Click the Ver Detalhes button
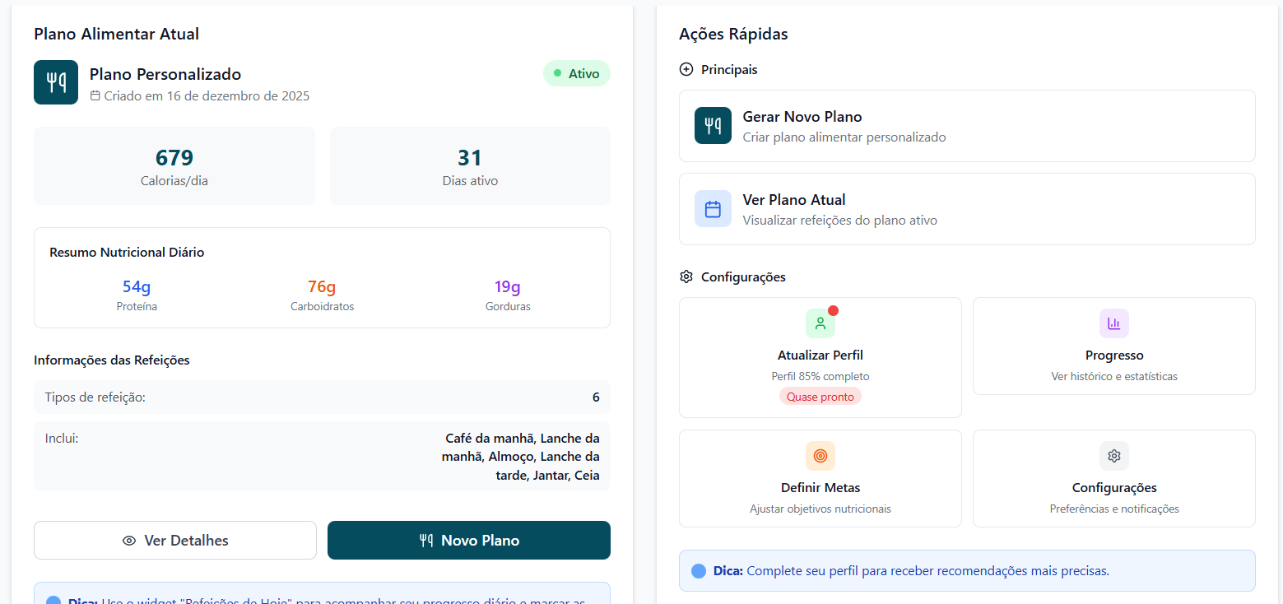 174,540
